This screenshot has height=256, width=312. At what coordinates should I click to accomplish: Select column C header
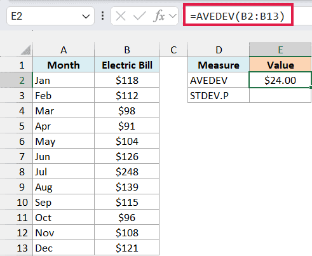coord(173,50)
